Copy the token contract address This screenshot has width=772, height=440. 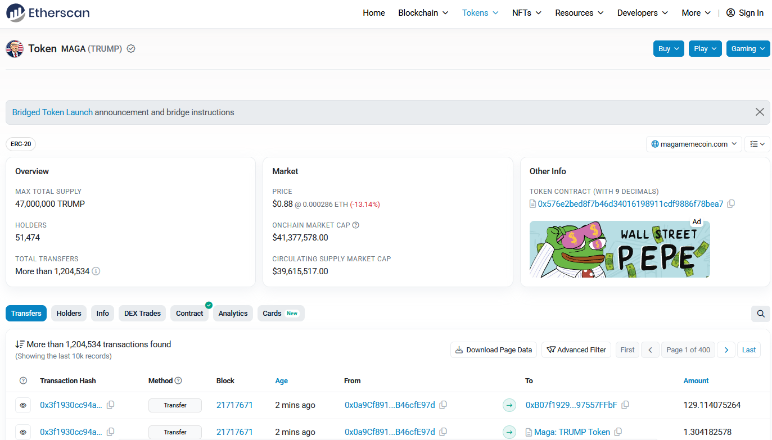pos(731,203)
